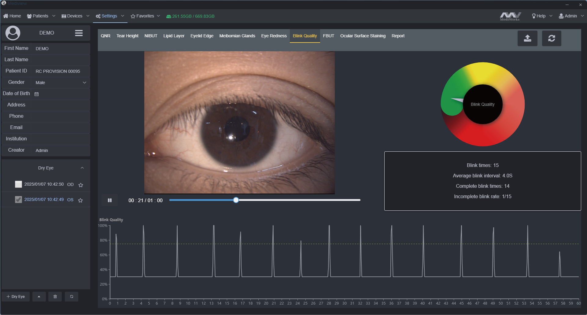
Task: Click the Address input field
Action: [x=61, y=105]
